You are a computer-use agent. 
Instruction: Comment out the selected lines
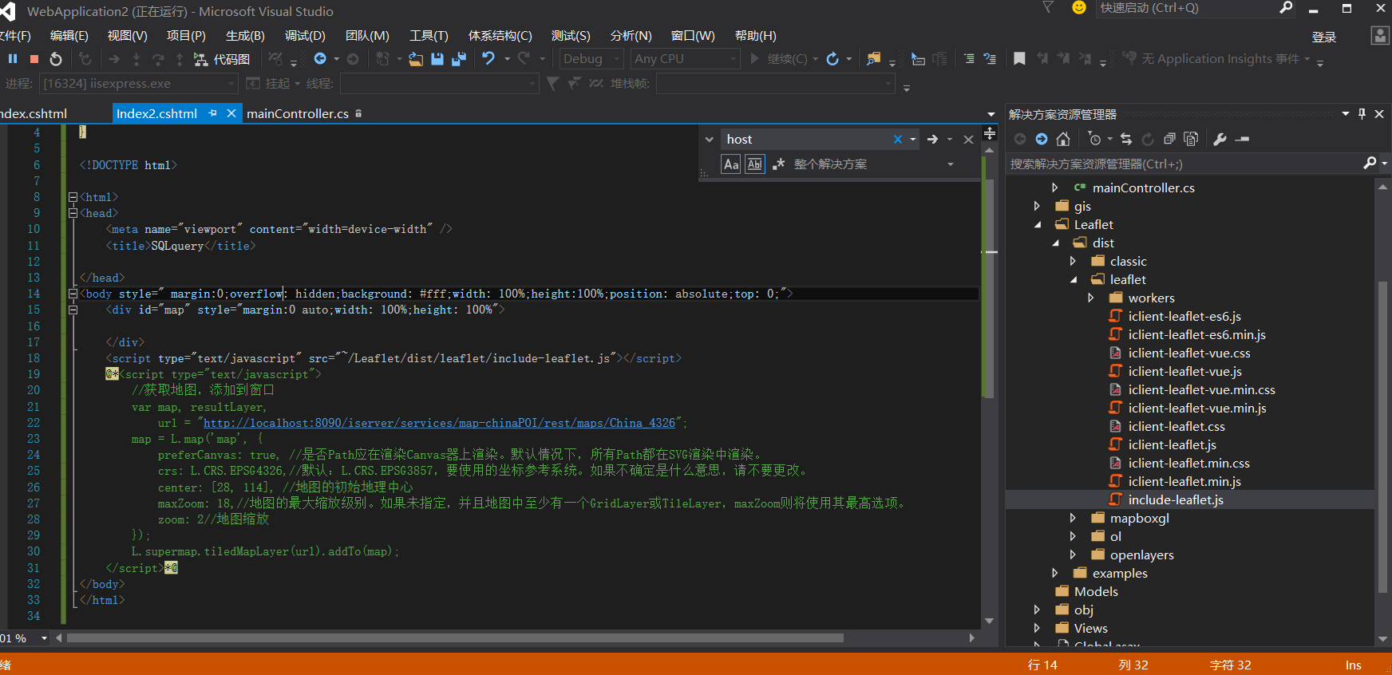coord(969,59)
